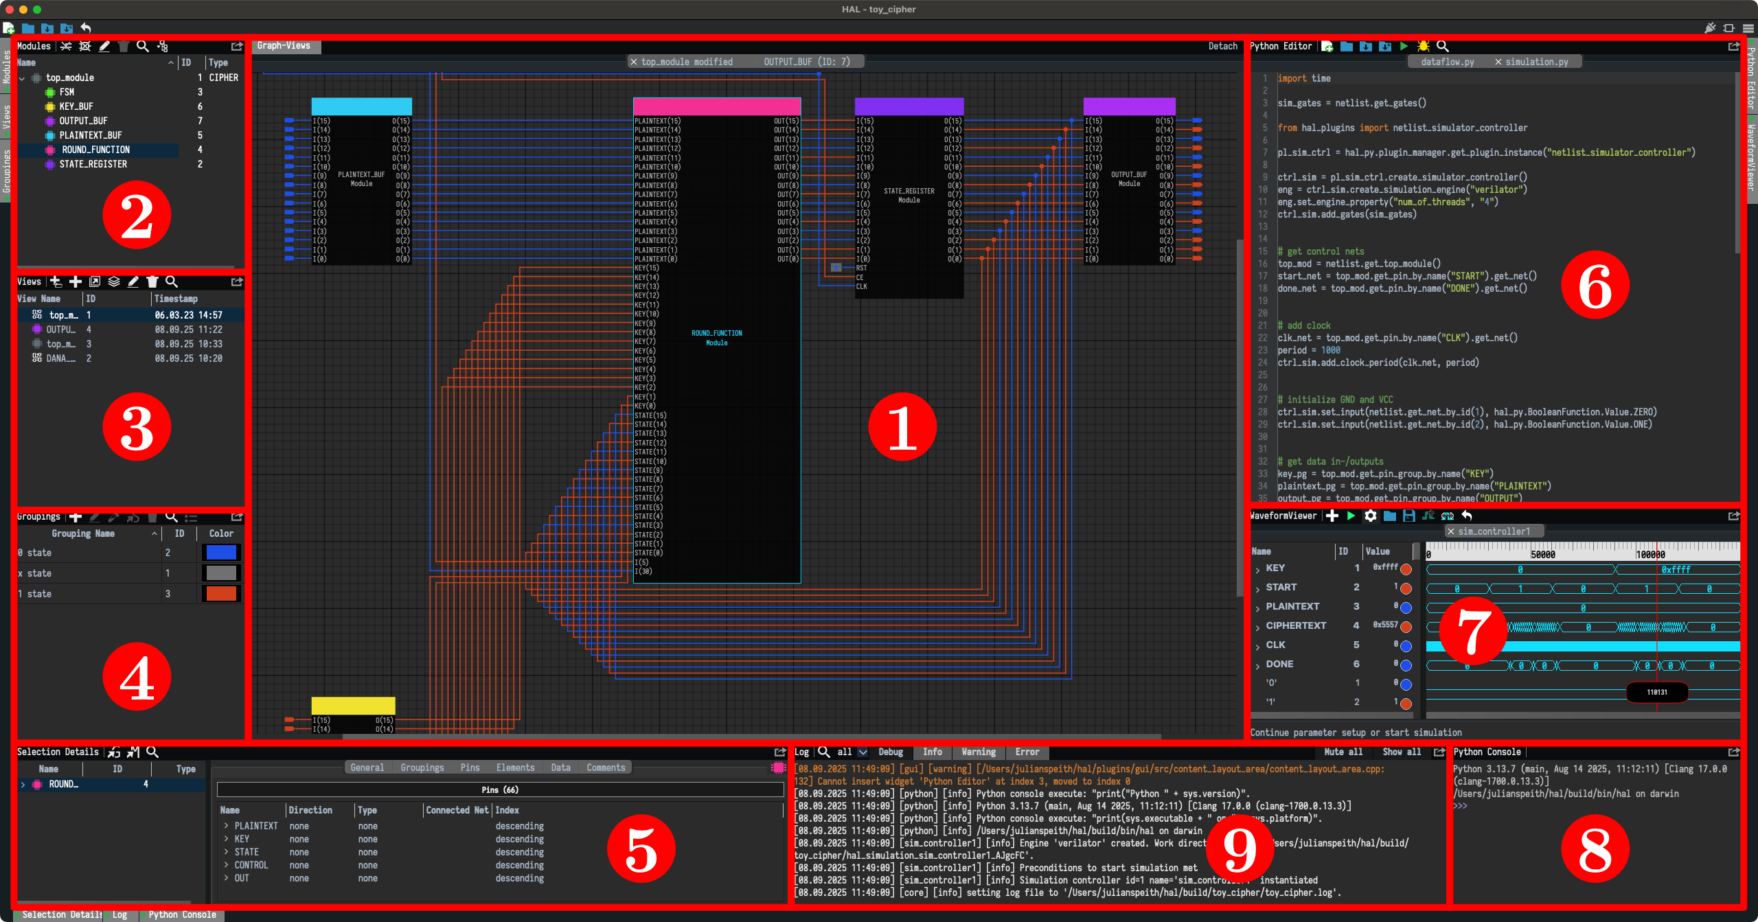
Task: Click the blue color swatch of the '0 state' grouping
Action: coord(220,552)
